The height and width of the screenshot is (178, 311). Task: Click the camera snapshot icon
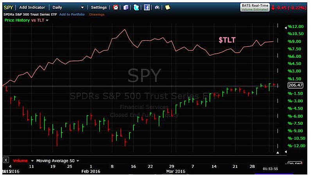click(x=157, y=7)
